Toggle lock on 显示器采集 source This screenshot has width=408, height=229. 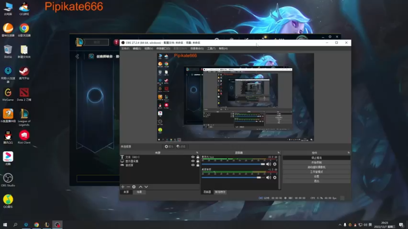click(198, 161)
